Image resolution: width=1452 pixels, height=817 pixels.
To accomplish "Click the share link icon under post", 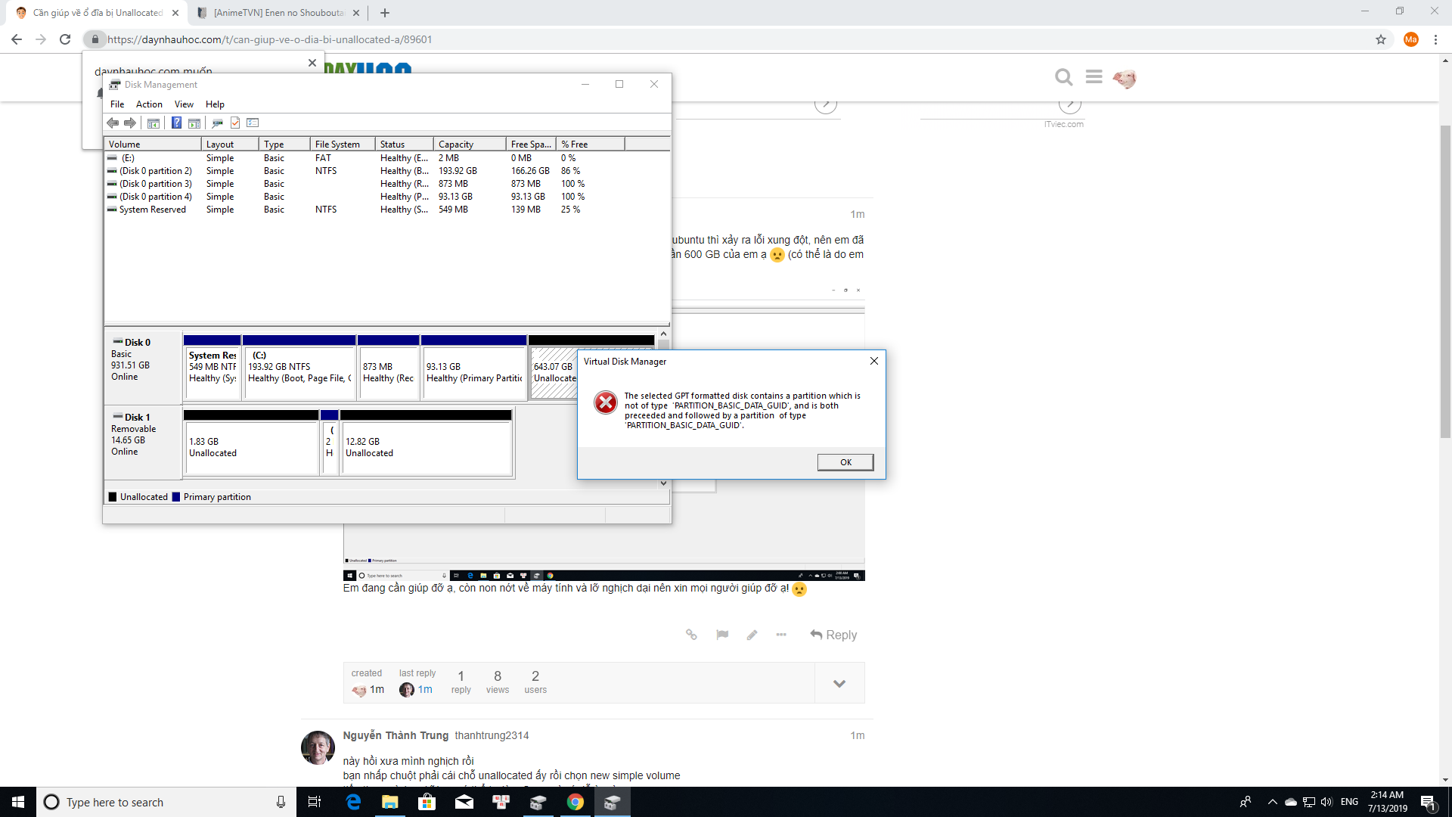I will (691, 635).
